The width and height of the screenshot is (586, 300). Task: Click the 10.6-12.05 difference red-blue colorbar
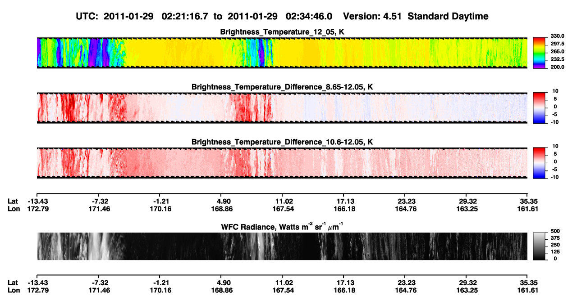[539, 163]
